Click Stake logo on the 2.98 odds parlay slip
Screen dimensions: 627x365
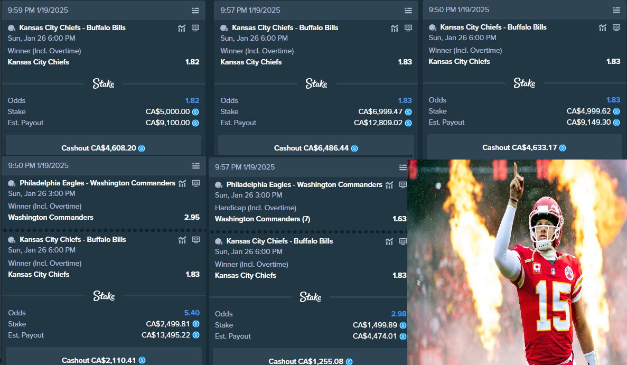(311, 297)
